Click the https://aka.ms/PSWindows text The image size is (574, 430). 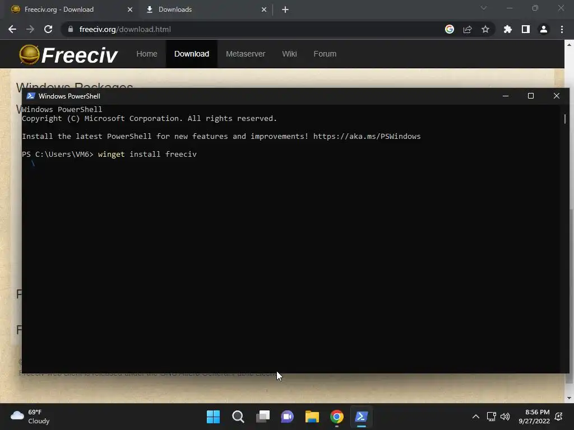click(x=367, y=137)
